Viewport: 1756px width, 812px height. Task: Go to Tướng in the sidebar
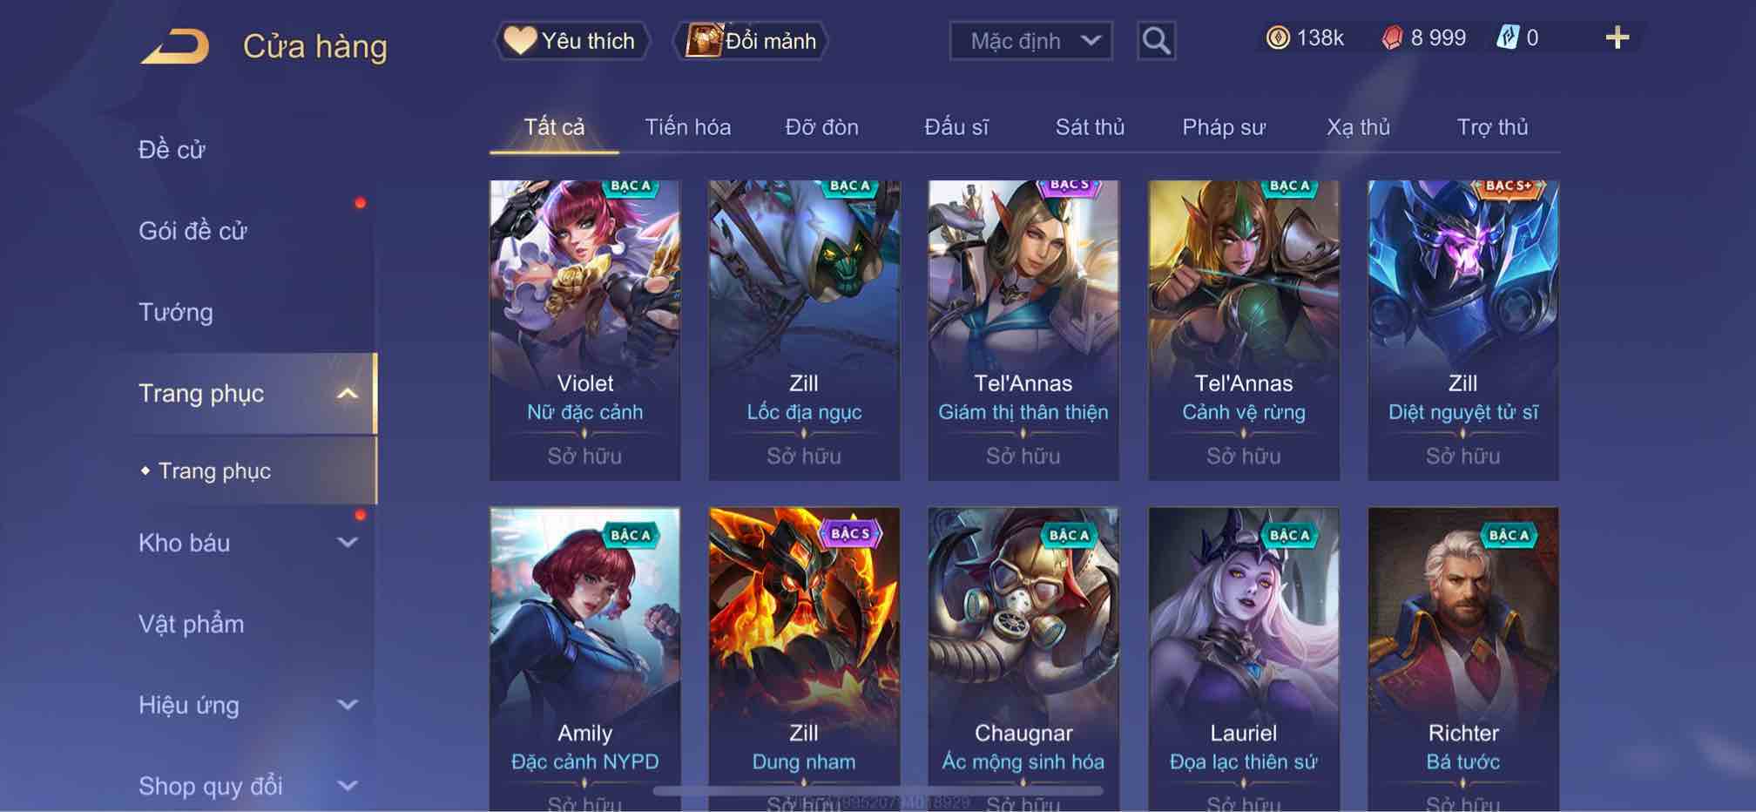(176, 312)
